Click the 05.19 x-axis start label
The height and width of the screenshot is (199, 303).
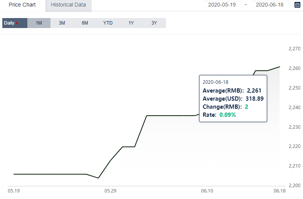14,191
